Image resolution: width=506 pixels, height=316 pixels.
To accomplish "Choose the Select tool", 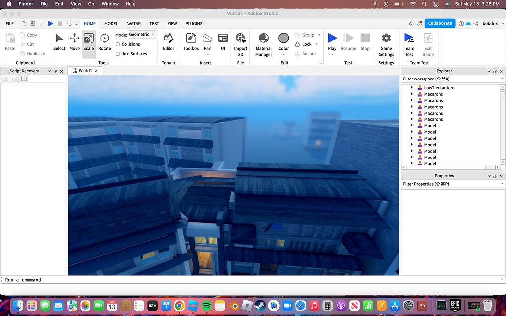I will [59, 42].
